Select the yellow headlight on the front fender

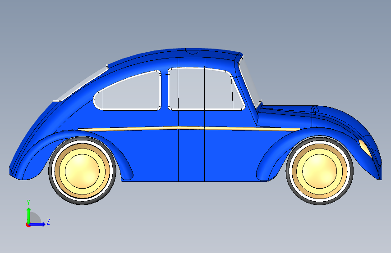tap(365, 148)
